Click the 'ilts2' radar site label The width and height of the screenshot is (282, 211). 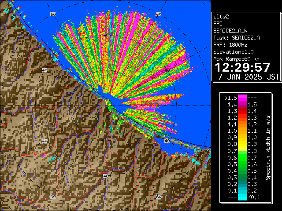click(221, 17)
